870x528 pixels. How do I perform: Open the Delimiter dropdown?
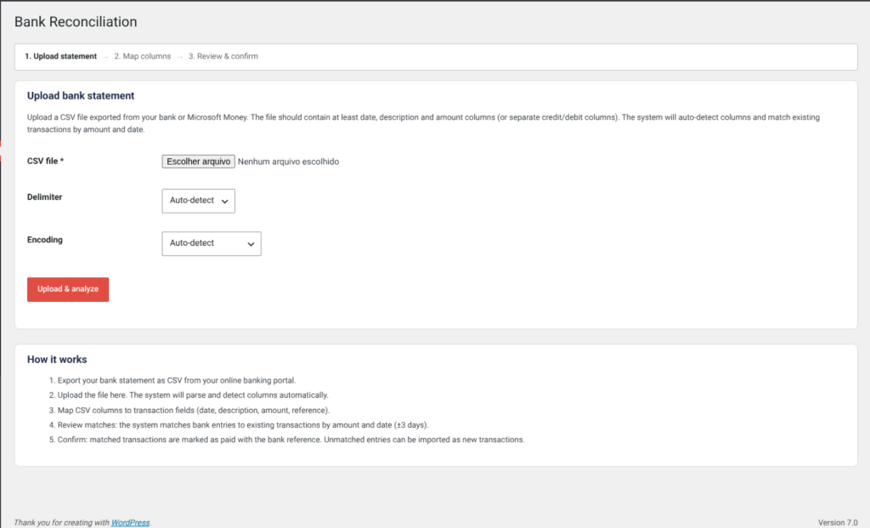pos(198,201)
